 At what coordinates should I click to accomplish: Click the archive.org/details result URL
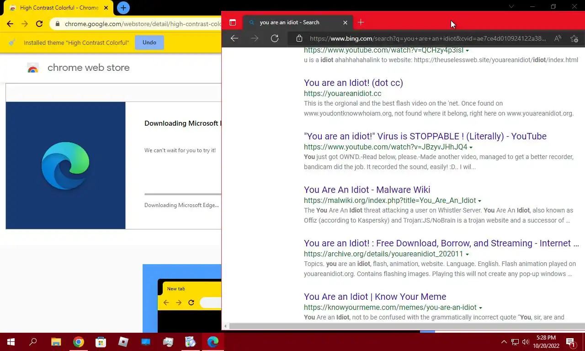pos(383,254)
